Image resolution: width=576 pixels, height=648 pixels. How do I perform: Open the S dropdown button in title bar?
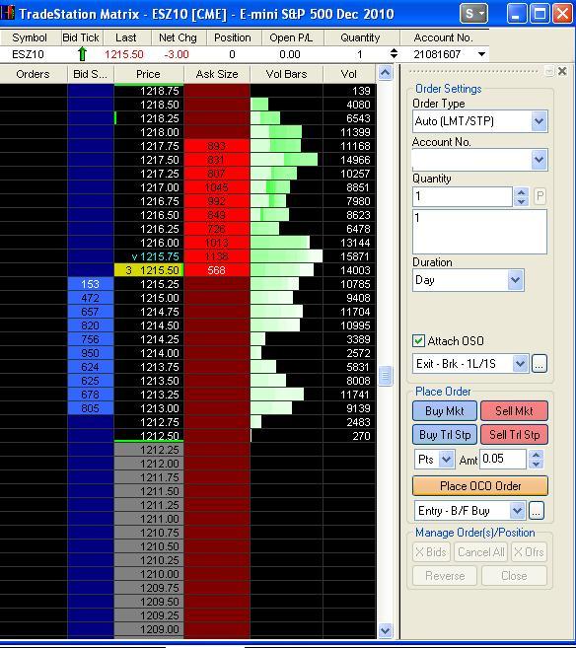(473, 14)
